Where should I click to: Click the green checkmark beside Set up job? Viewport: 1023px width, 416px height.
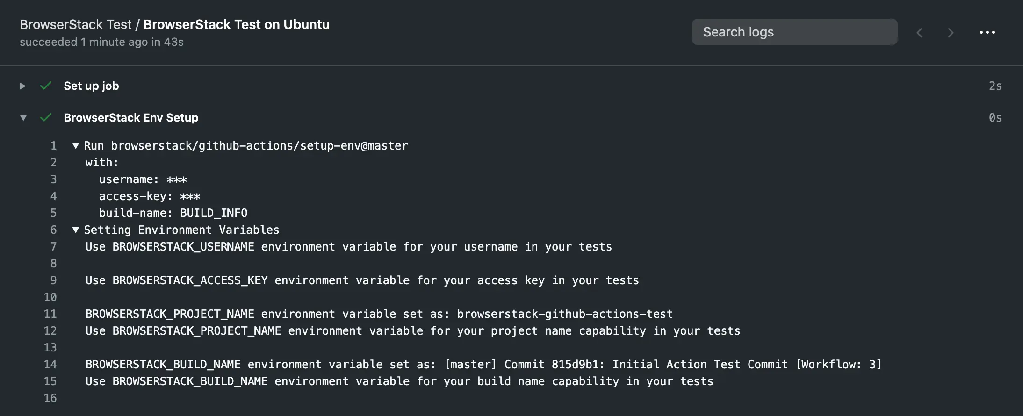[x=45, y=86]
